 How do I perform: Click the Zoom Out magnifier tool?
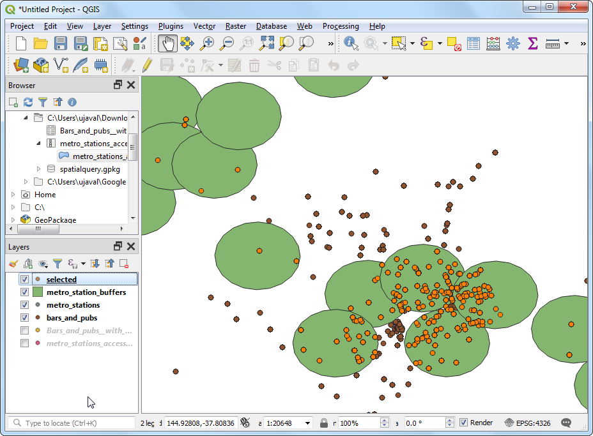227,43
